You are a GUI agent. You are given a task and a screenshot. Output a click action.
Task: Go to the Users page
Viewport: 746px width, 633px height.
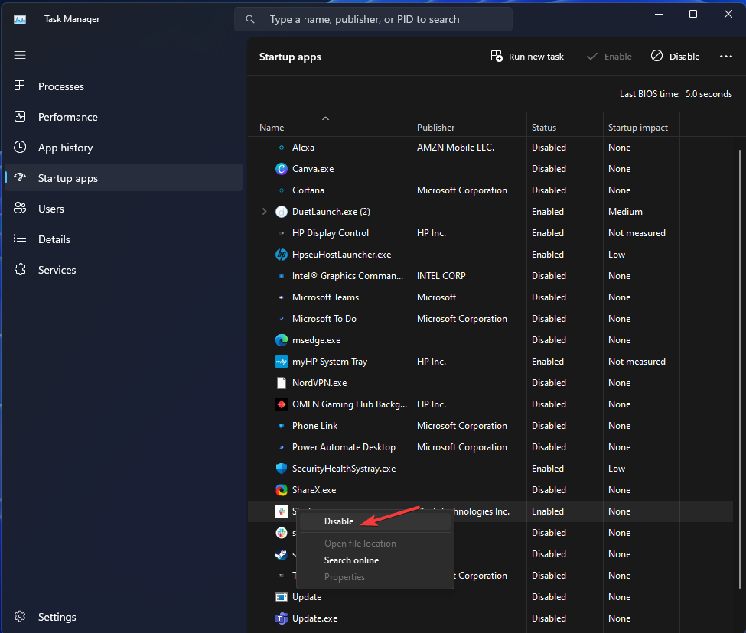pyautogui.click(x=124, y=209)
